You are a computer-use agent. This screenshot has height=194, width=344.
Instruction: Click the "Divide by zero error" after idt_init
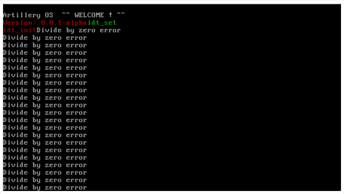click(x=79, y=30)
